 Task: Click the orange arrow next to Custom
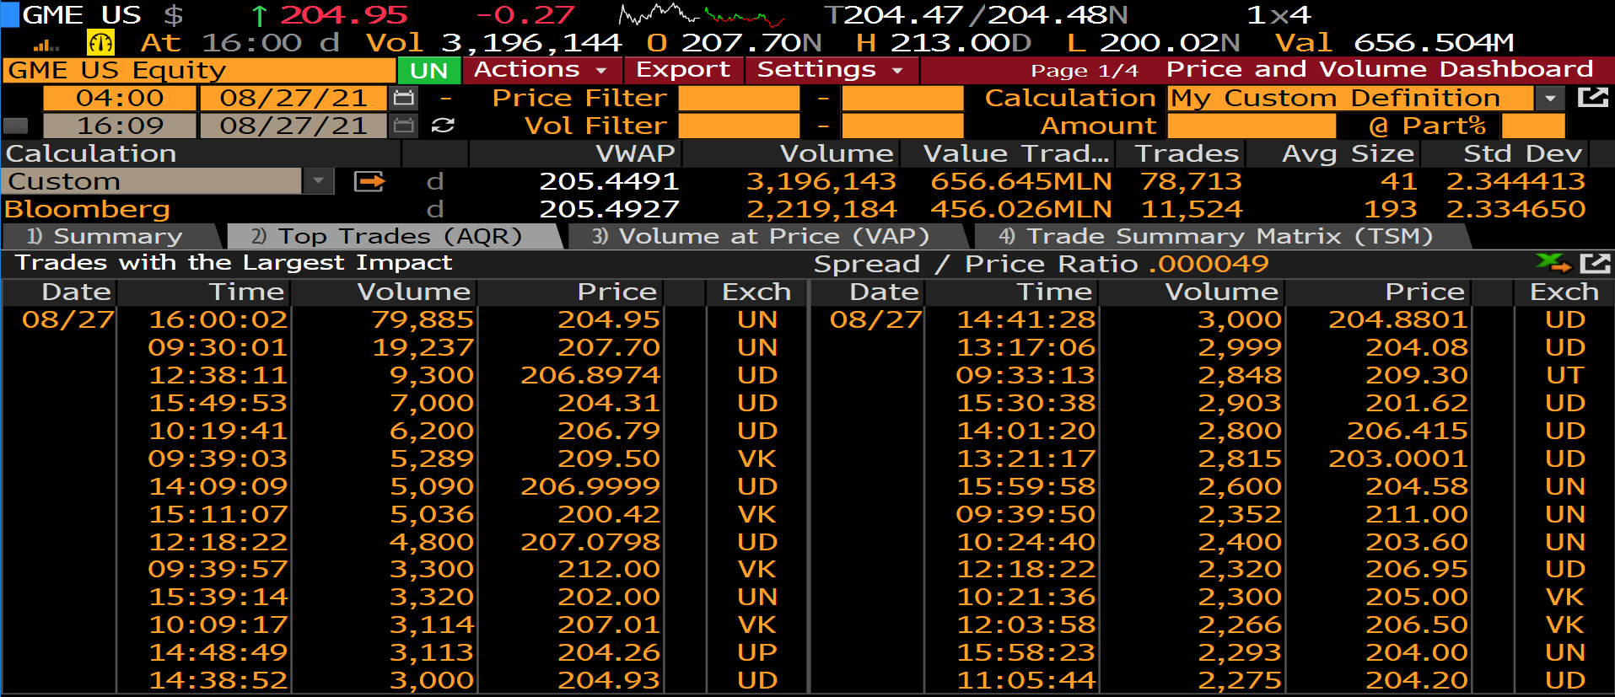369,181
